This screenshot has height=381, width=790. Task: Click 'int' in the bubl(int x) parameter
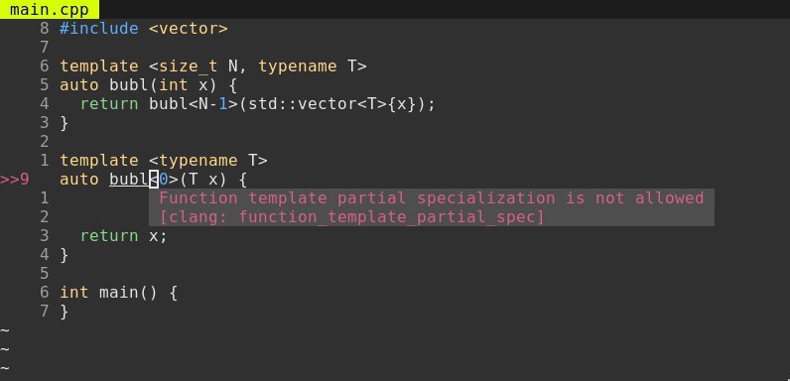174,84
